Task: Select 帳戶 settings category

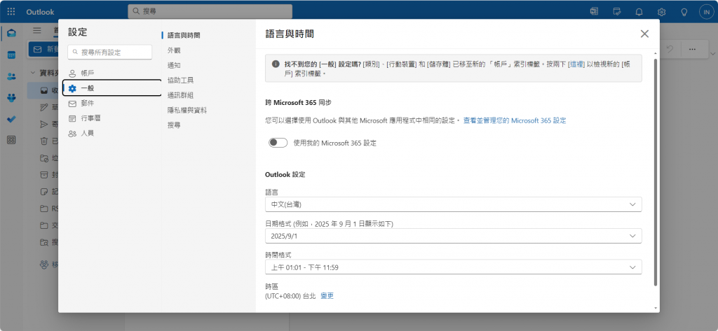Action: pyautogui.click(x=111, y=73)
